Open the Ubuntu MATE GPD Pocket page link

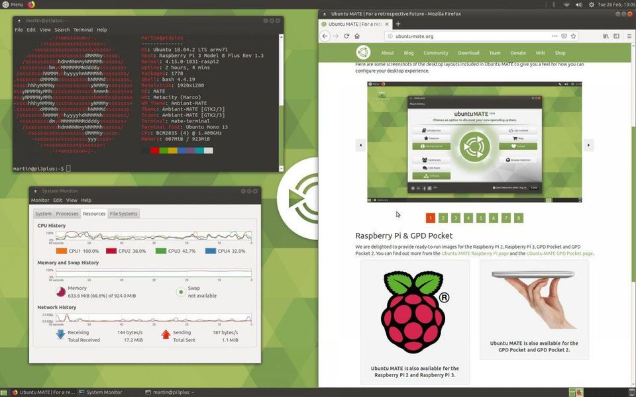point(559,253)
